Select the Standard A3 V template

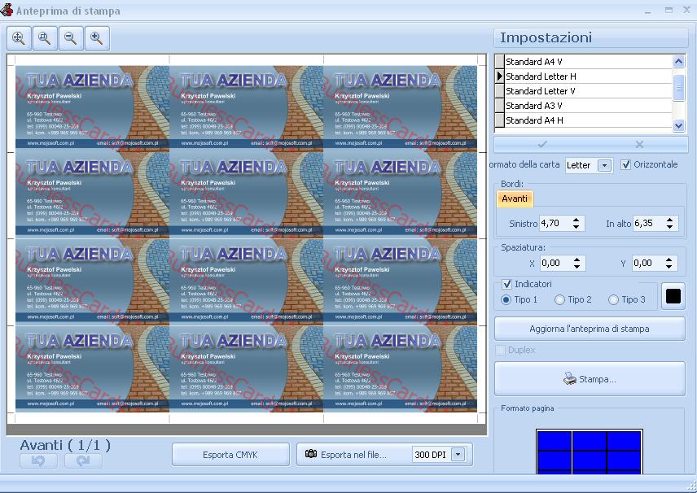pos(588,106)
